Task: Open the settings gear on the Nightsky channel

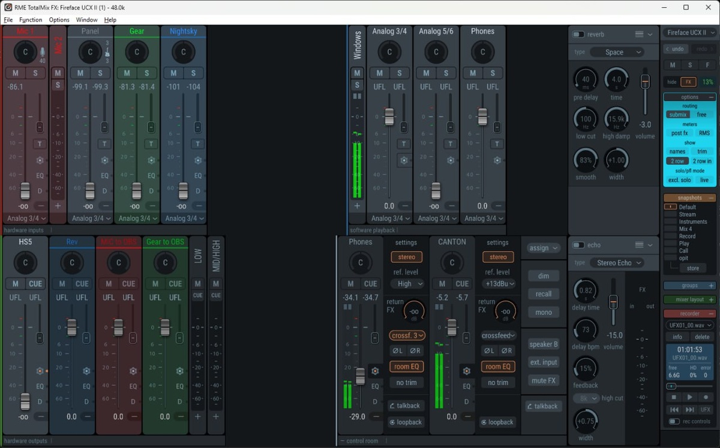Action: (198, 161)
